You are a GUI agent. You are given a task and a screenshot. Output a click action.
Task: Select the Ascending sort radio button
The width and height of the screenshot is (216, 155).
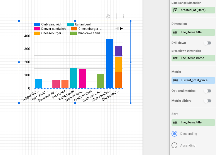pyautogui.click(x=174, y=145)
